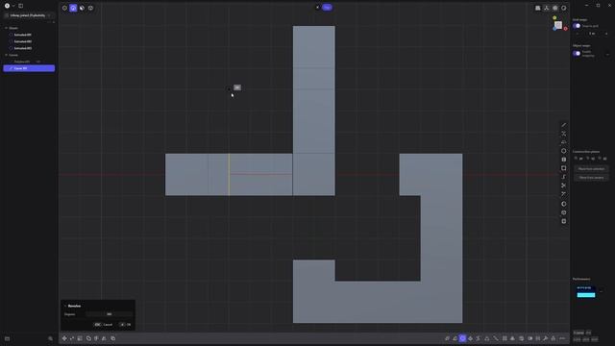The image size is (615, 346).
Task: Pick the circle tool in the vertical toolbar
Action: click(x=564, y=151)
